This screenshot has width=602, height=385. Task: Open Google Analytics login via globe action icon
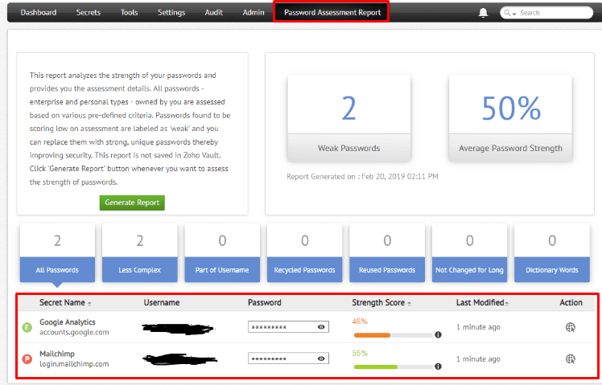(571, 327)
